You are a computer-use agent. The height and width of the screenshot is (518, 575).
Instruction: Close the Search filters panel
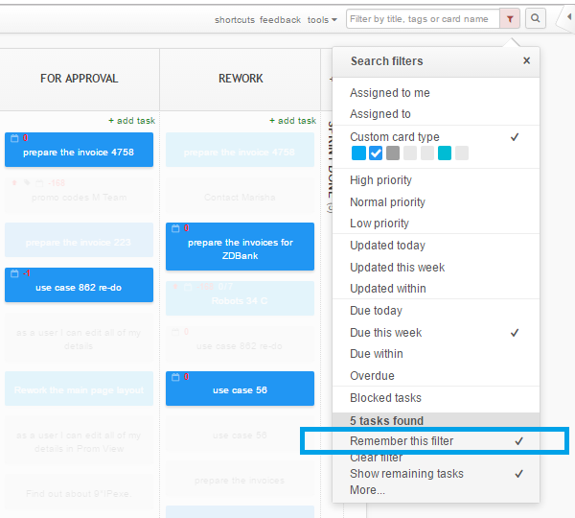click(526, 60)
